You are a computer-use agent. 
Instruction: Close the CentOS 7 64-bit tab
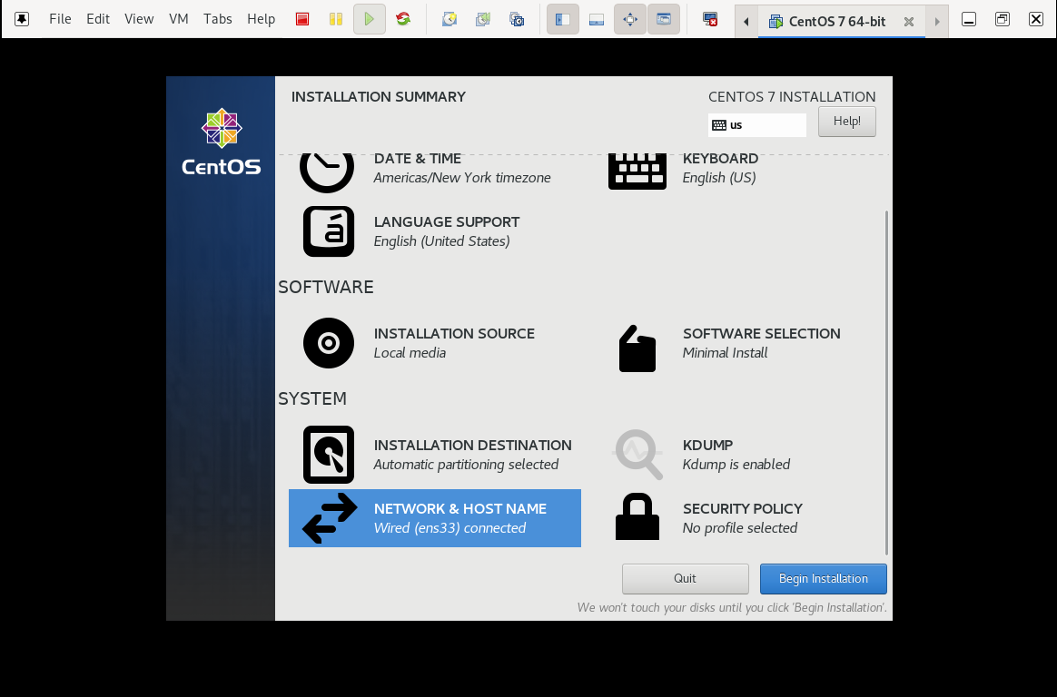909,22
